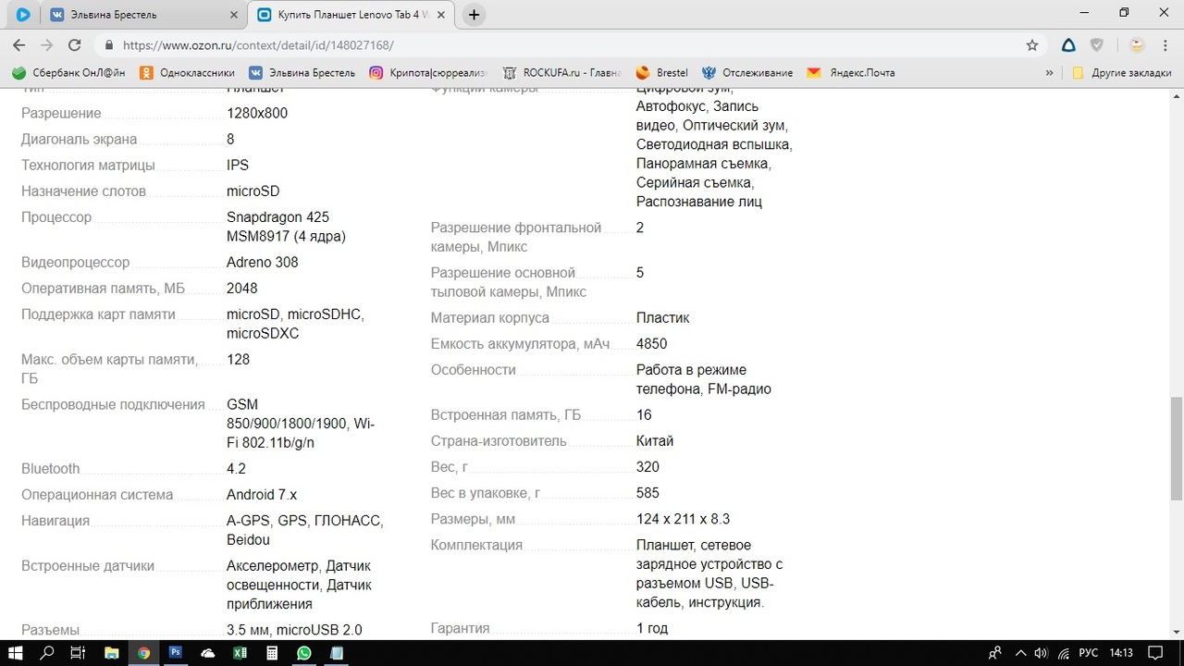
Task: Open the Alisa triangle extension
Action: click(1068, 45)
